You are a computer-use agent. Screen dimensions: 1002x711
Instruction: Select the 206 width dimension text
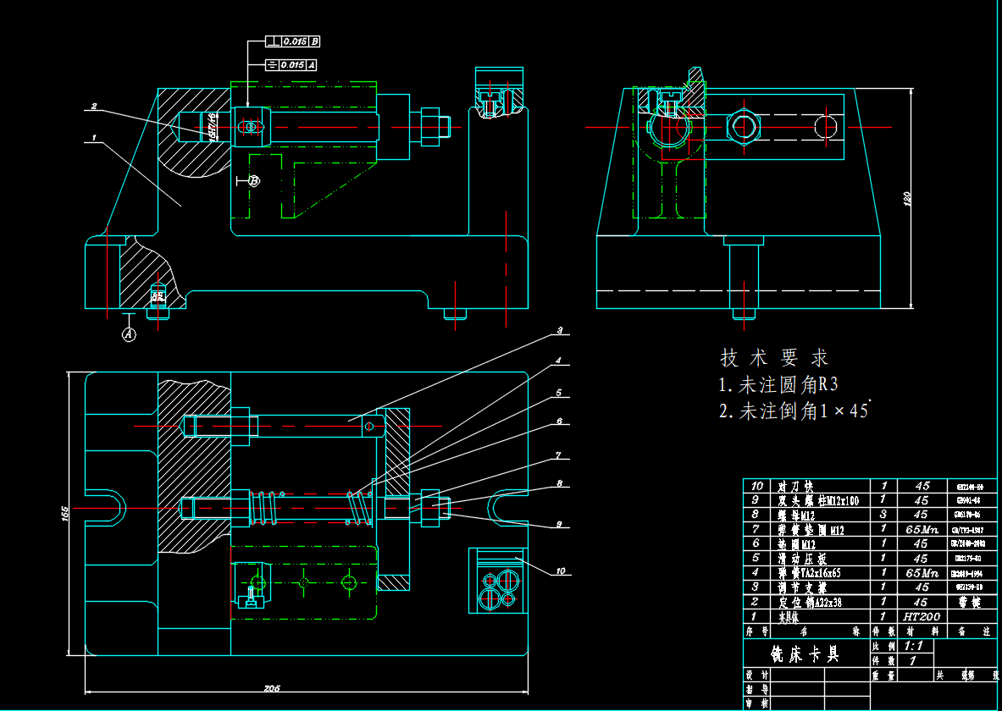[272, 689]
